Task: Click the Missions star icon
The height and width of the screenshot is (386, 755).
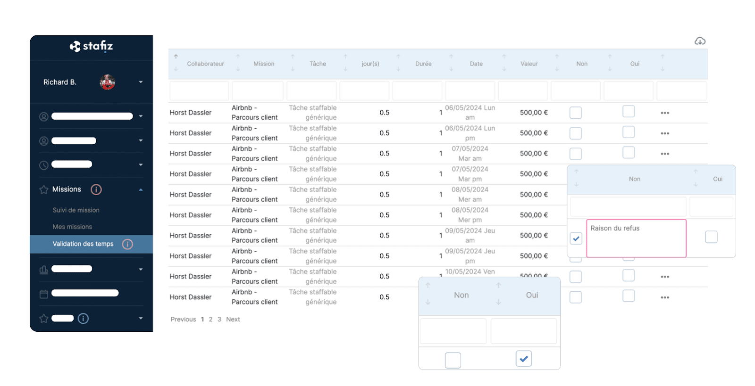Action: click(x=44, y=189)
